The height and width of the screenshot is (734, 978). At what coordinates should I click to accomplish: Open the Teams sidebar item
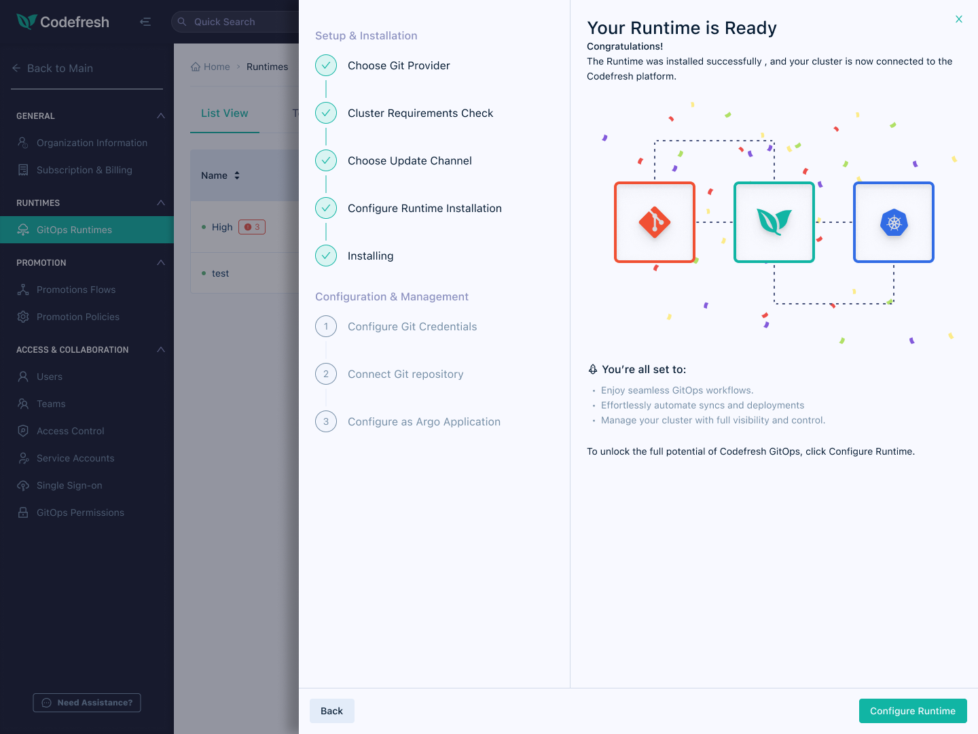tap(87, 404)
